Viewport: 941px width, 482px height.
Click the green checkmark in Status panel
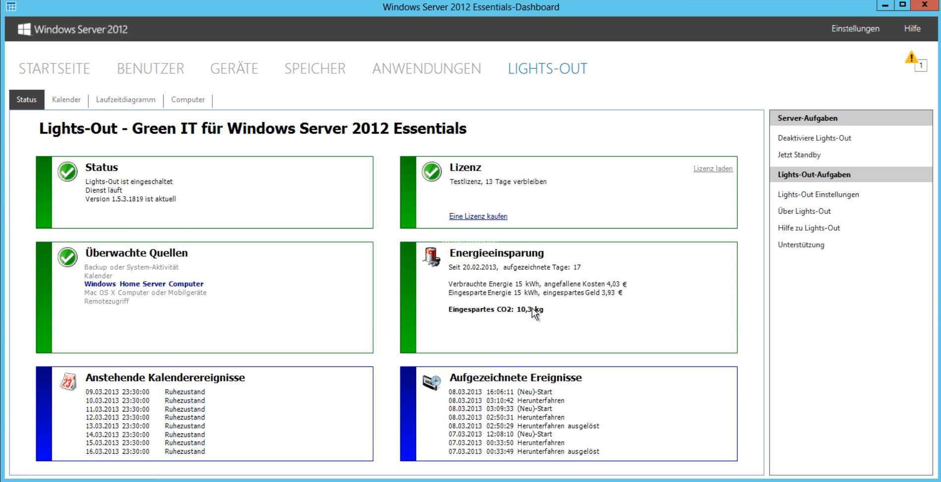tap(67, 172)
